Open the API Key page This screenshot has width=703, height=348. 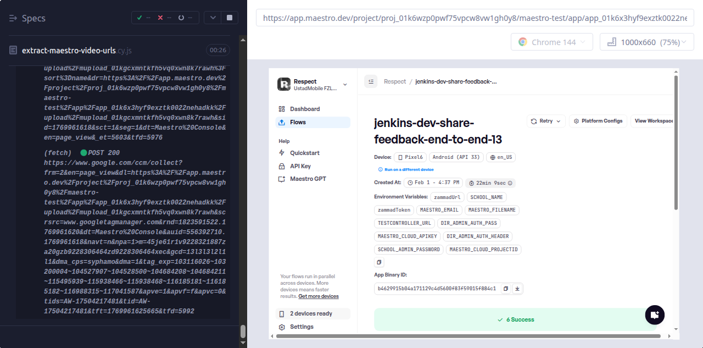tap(302, 166)
